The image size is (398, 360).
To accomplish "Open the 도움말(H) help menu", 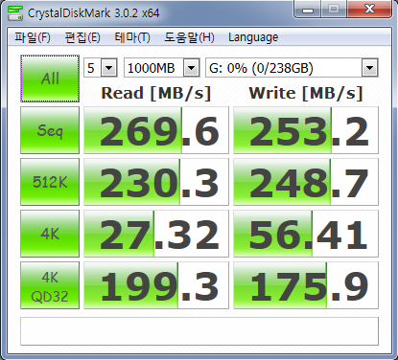I will pos(189,37).
